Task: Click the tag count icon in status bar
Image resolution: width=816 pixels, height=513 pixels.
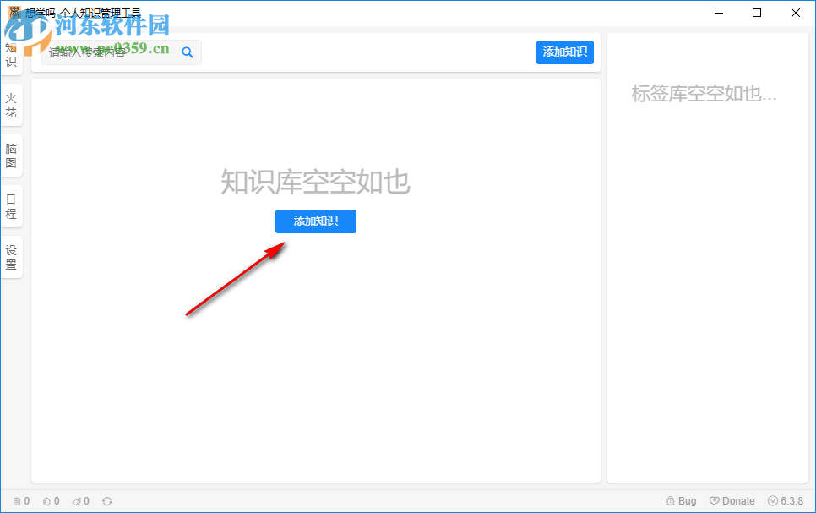Action: point(74,500)
